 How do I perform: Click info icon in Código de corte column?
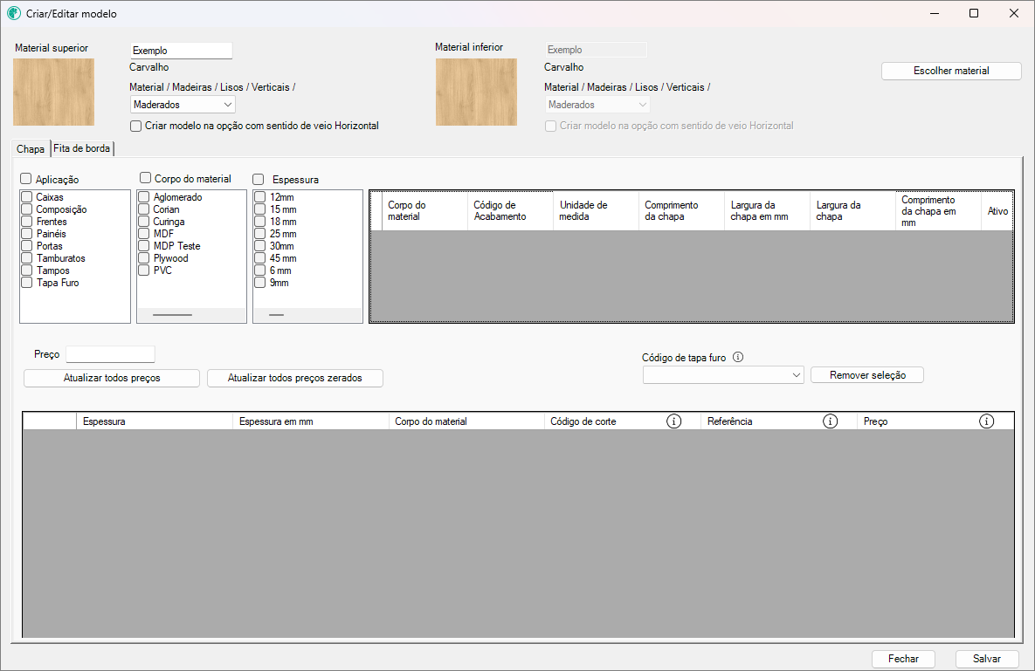tap(673, 421)
